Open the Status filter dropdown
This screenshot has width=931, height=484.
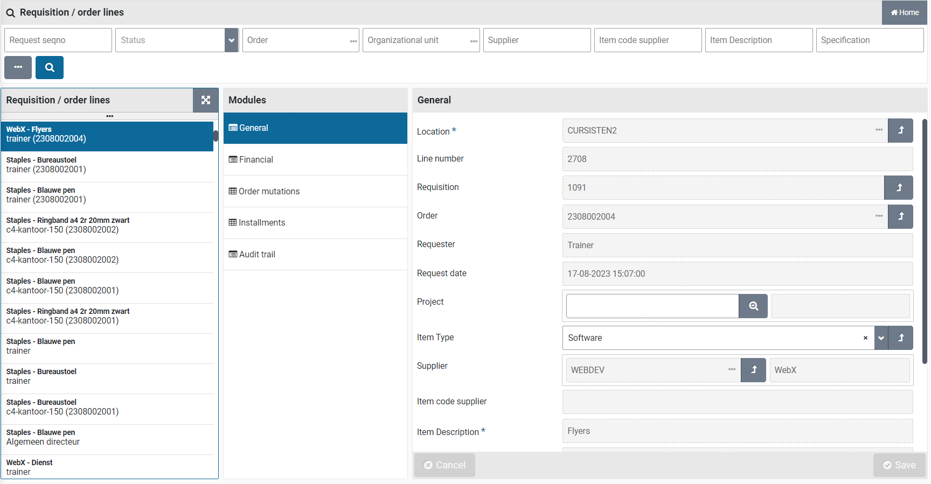231,40
